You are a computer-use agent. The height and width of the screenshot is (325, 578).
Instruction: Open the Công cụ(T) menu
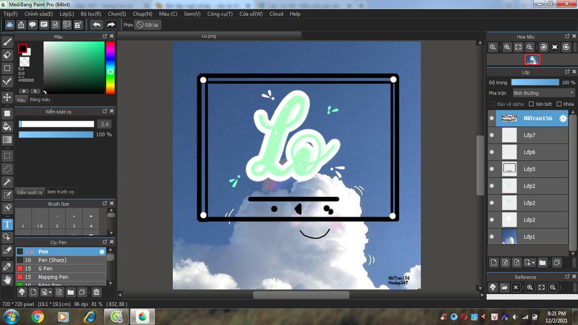pos(220,14)
